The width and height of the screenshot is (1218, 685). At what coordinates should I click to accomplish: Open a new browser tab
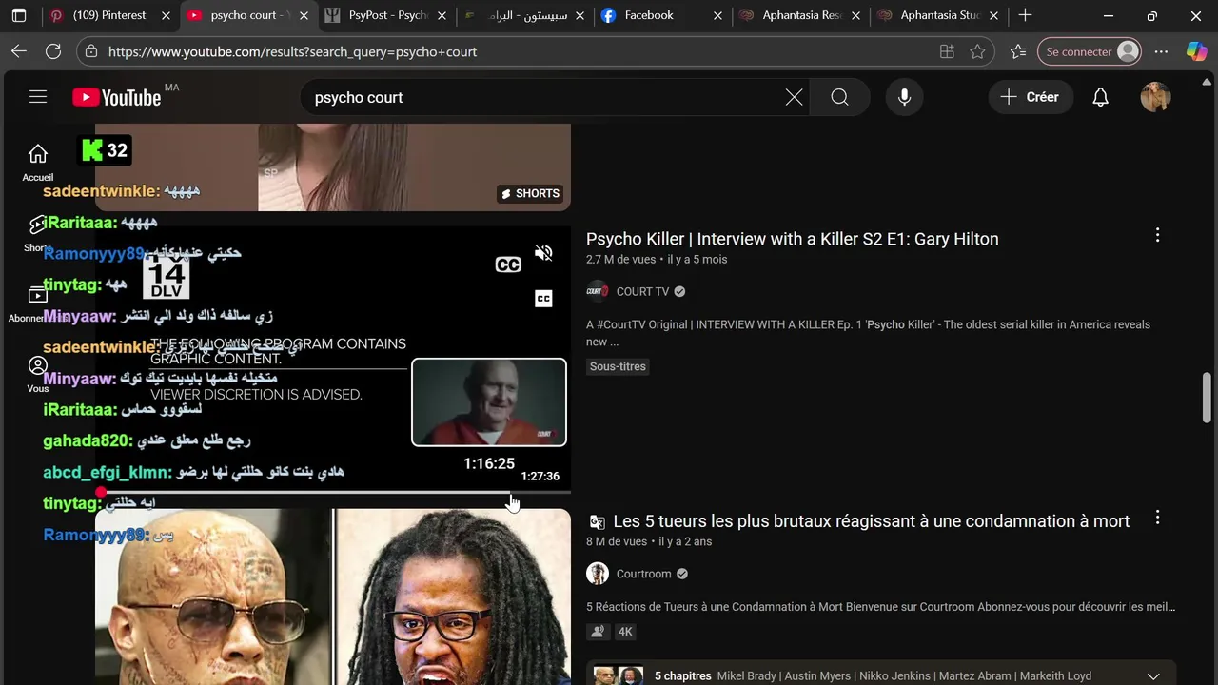point(1025,15)
